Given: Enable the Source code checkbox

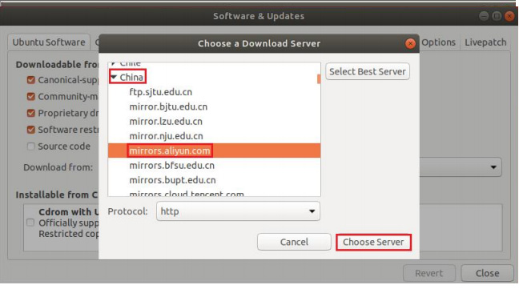Looking at the screenshot, I should click(x=30, y=147).
